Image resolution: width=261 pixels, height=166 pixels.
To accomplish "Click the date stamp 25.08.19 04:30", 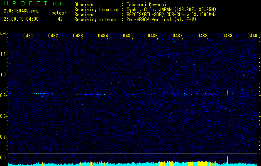I will tap(21, 19).
